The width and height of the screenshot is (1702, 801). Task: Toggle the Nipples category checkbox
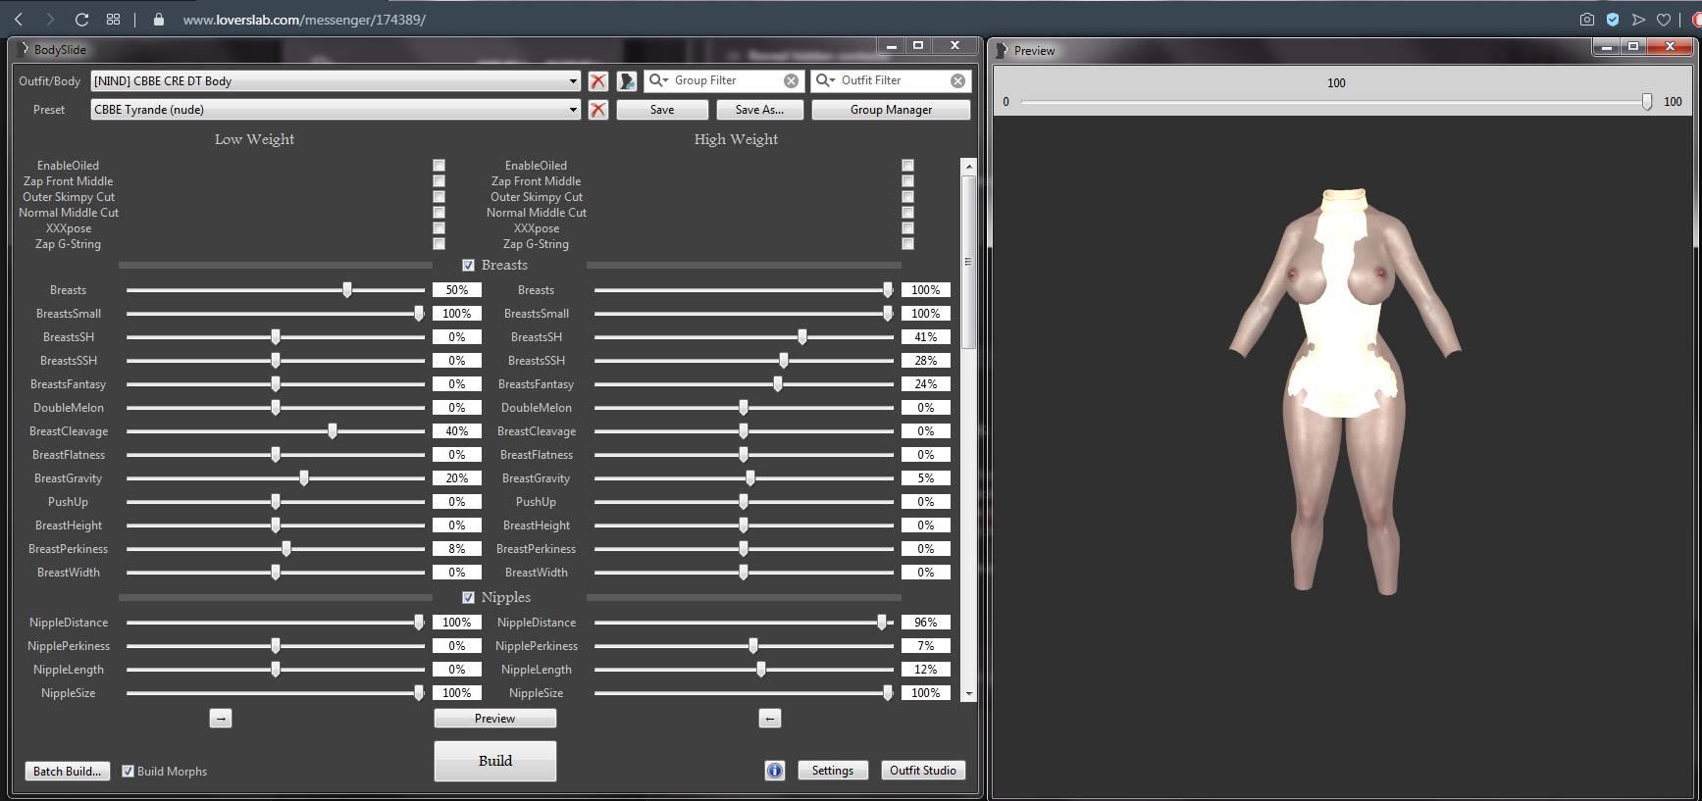tap(468, 597)
